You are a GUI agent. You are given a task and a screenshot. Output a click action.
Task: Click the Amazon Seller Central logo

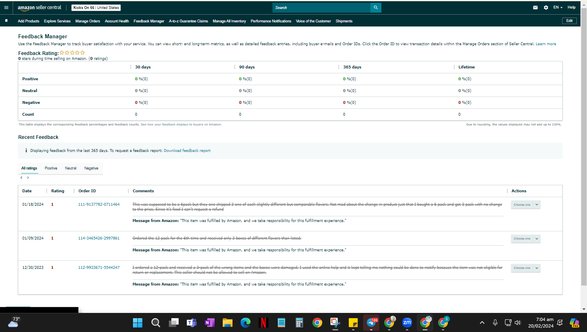(40, 8)
